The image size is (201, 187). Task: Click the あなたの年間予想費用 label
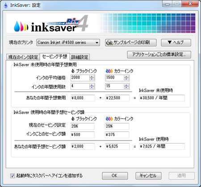pyautogui.click(x=46, y=98)
